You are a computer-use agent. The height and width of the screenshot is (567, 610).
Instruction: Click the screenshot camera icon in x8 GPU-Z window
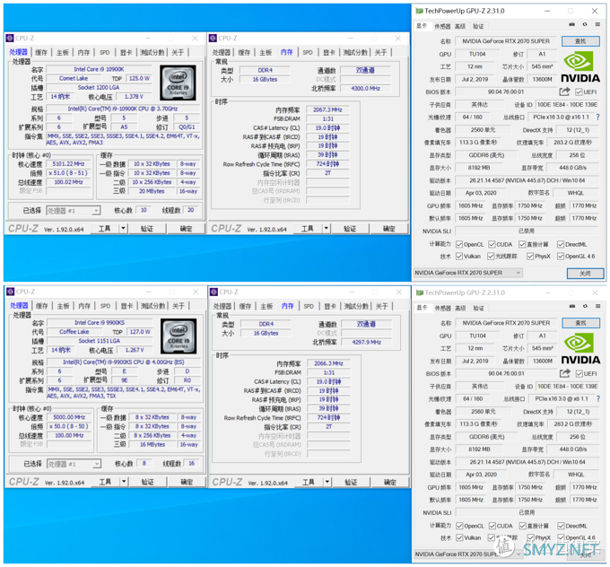[x=572, y=306]
